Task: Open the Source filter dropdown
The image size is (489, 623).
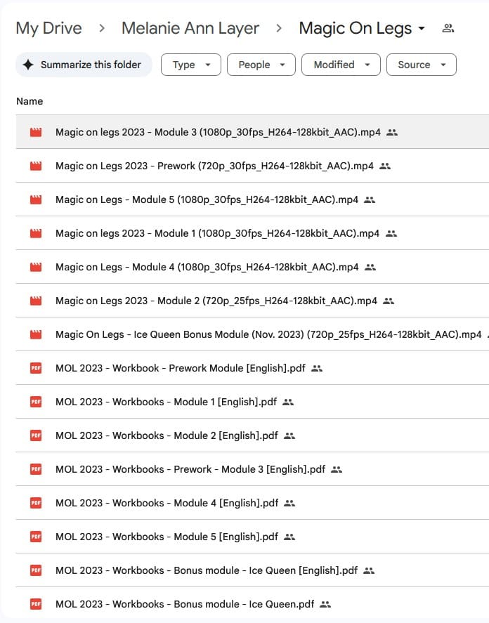Action: (x=421, y=65)
